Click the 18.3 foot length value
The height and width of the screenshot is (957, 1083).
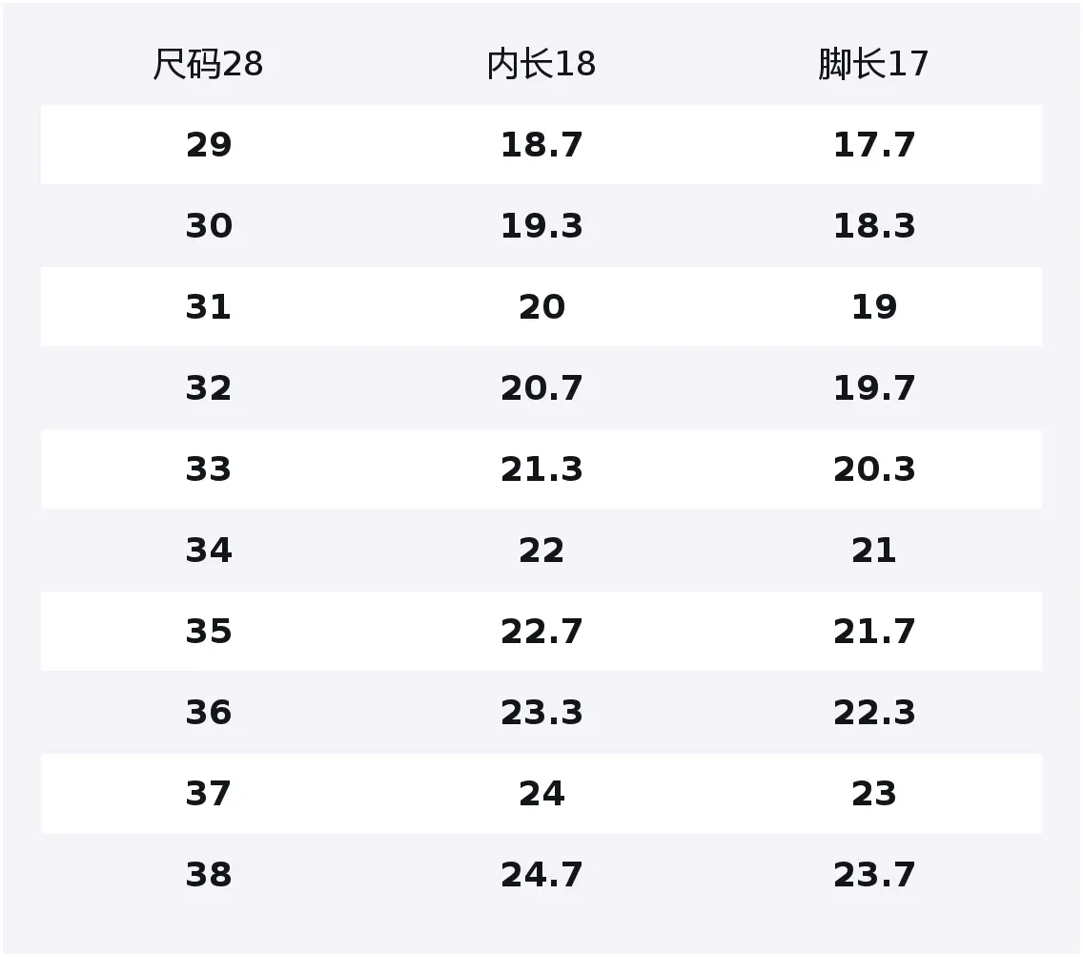point(873,226)
